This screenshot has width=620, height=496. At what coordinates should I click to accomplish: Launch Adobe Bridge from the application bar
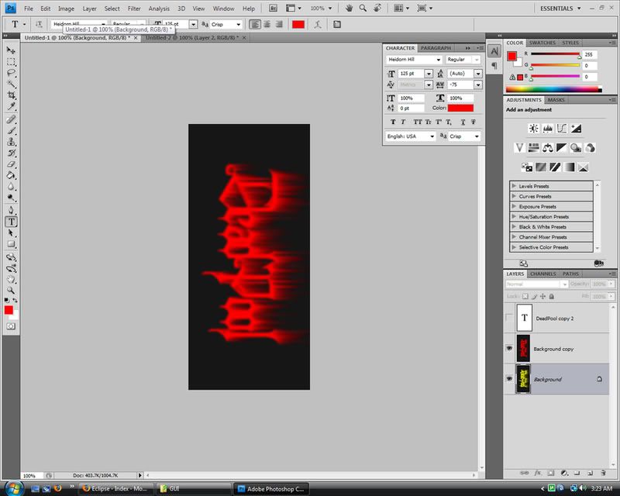pyautogui.click(x=273, y=9)
